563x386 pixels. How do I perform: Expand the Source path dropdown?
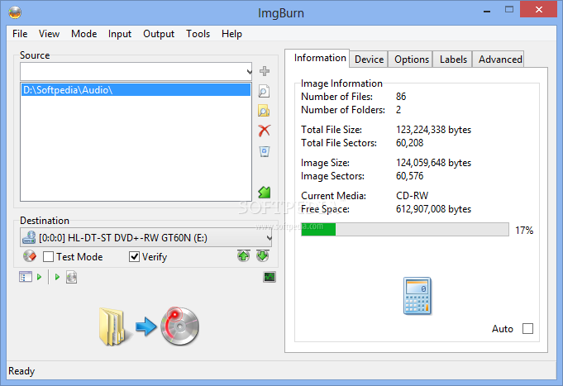[x=249, y=71]
